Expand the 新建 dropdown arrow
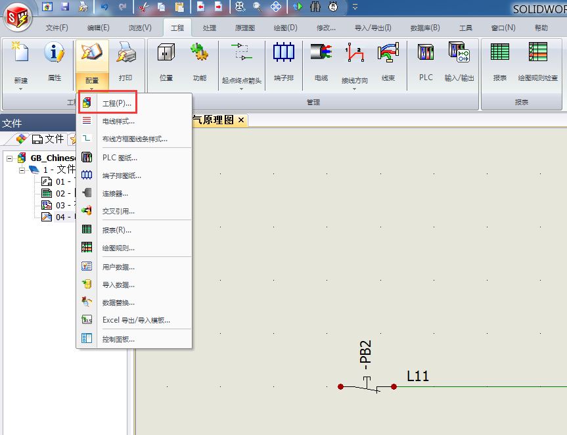 [x=20, y=89]
